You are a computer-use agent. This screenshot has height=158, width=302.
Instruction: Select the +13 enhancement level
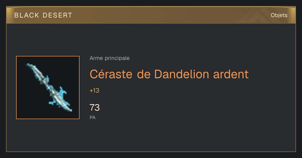click(94, 91)
